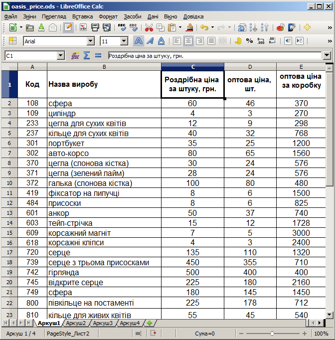Click the zoom slider handle
Image resolution: width=335 pixels, height=340 pixels.
pyautogui.click(x=272, y=334)
